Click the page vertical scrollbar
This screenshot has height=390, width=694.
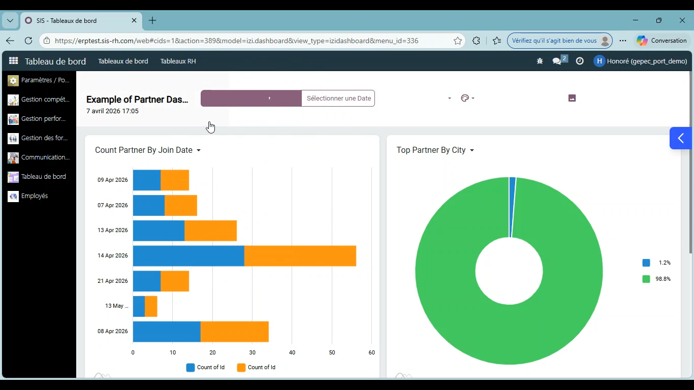[690, 162]
